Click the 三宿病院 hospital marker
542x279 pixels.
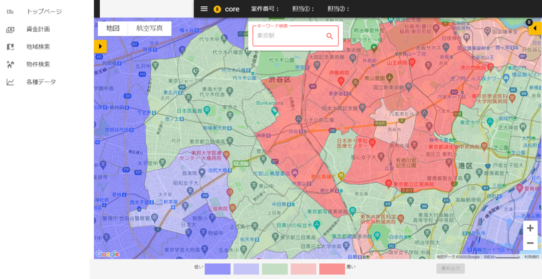point(232,207)
